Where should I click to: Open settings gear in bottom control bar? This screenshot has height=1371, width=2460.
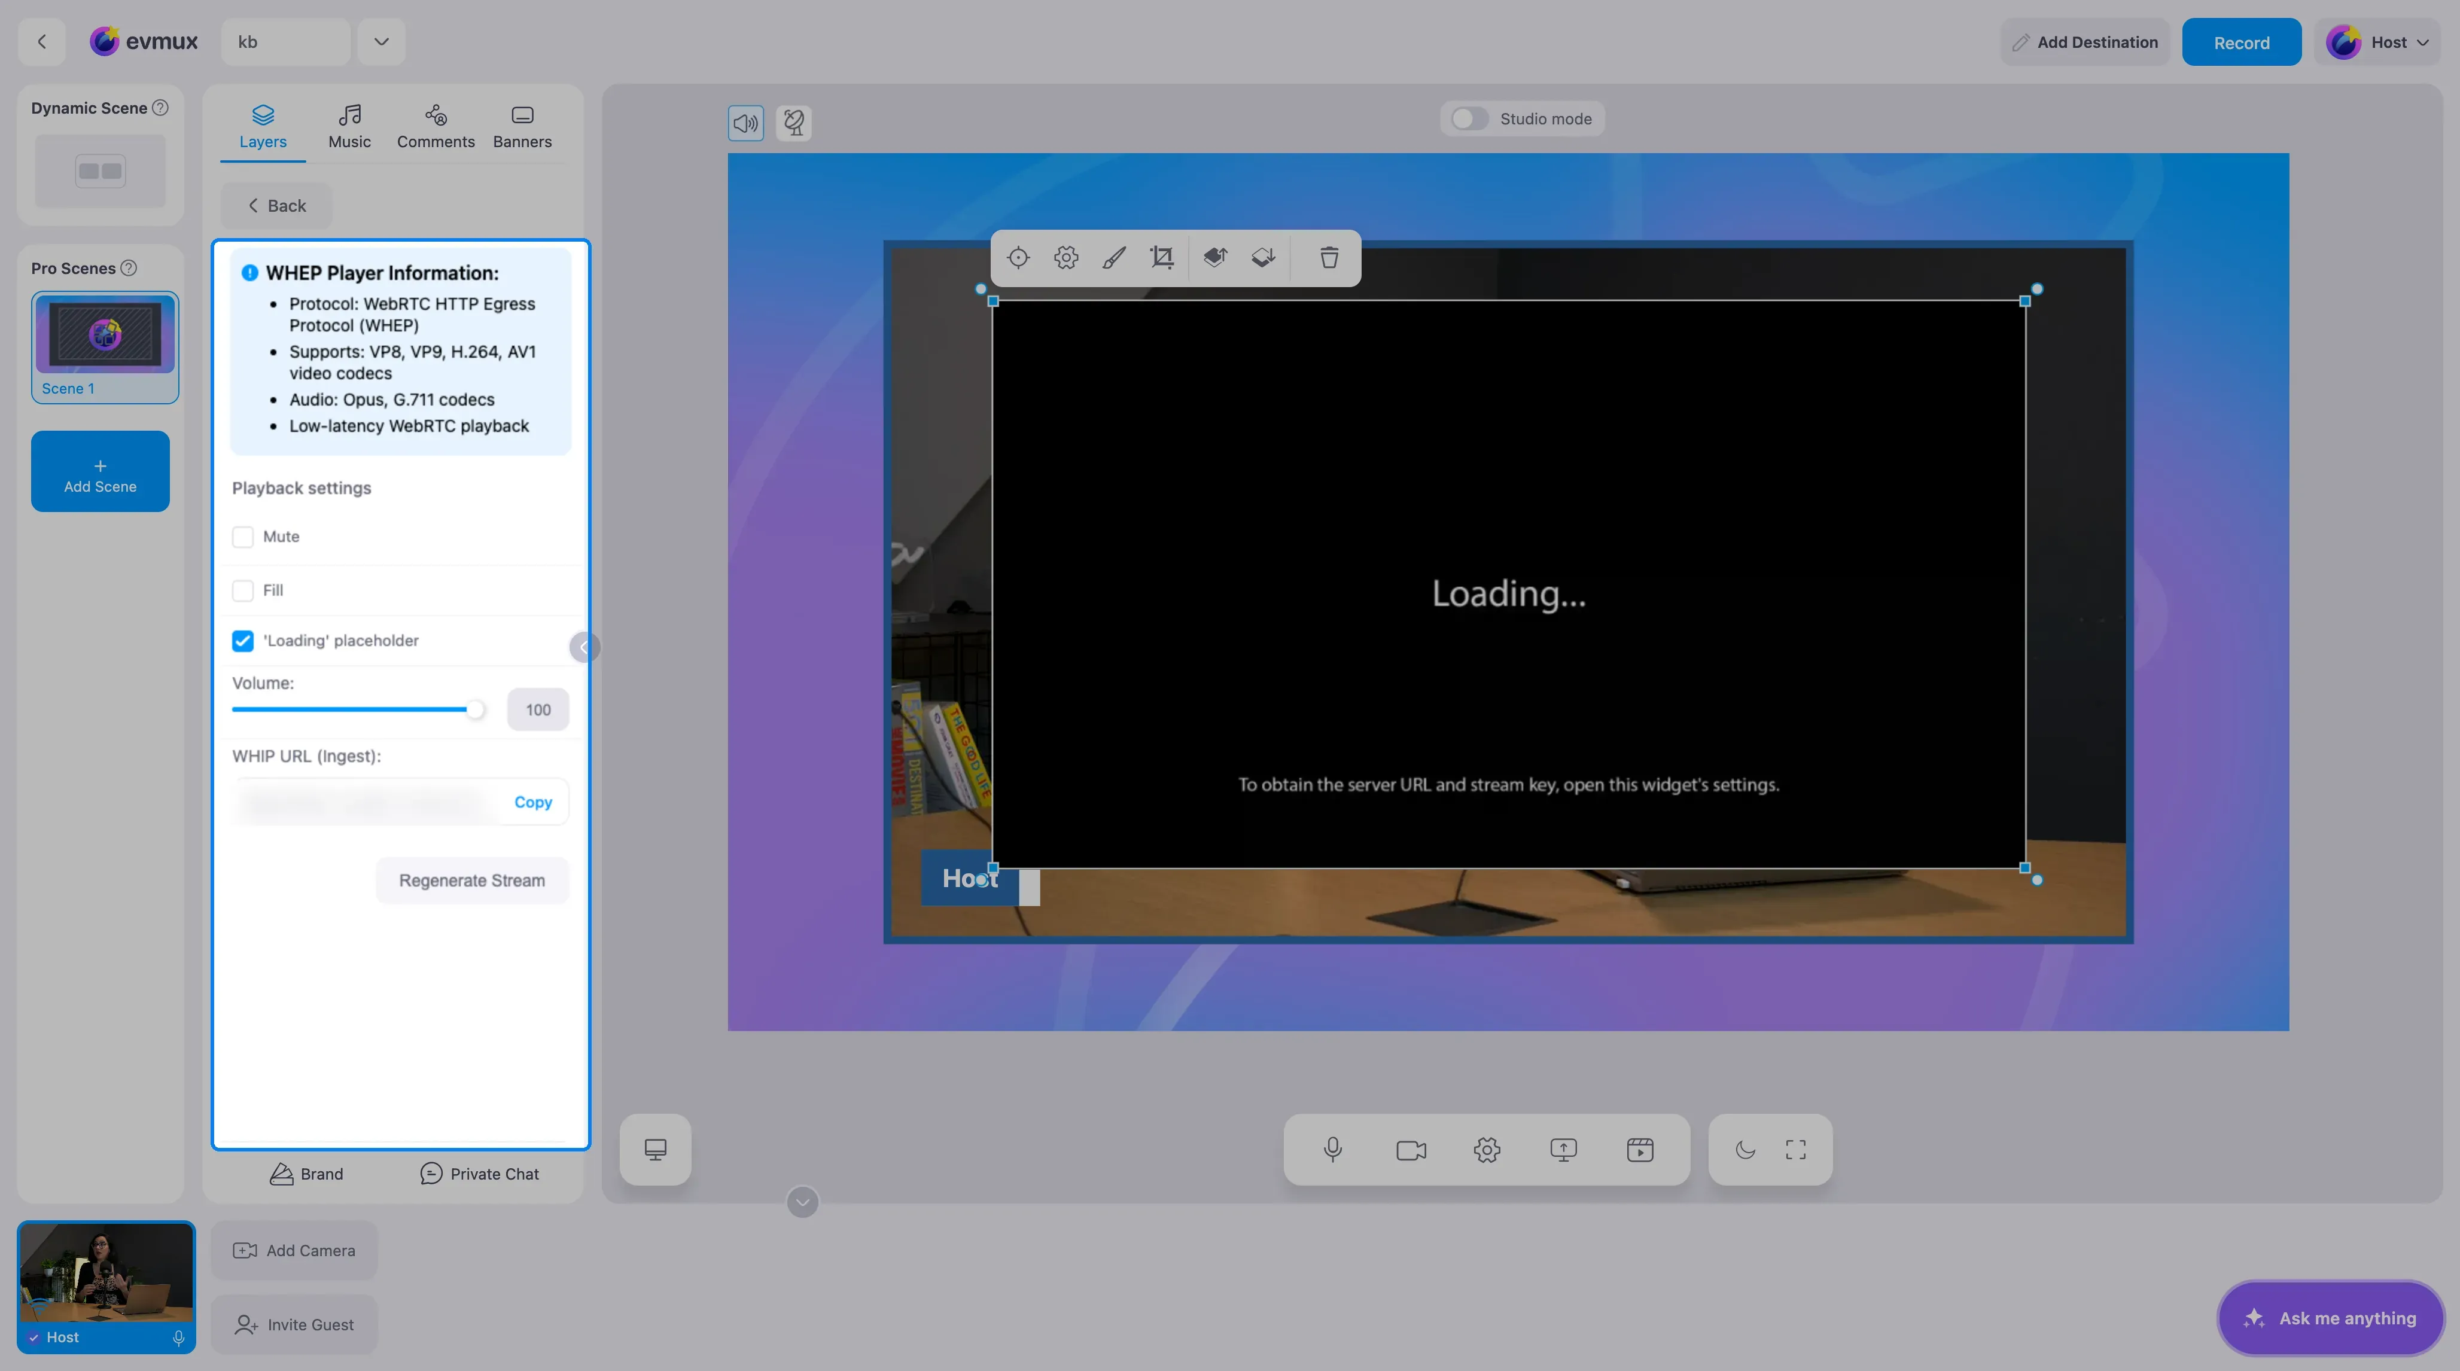(1487, 1150)
